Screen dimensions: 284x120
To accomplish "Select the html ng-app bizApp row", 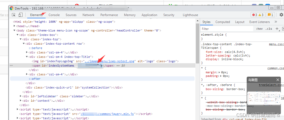I will 64,22.
